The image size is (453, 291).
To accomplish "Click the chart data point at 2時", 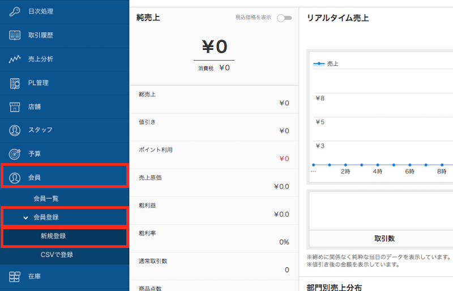I will (345, 165).
